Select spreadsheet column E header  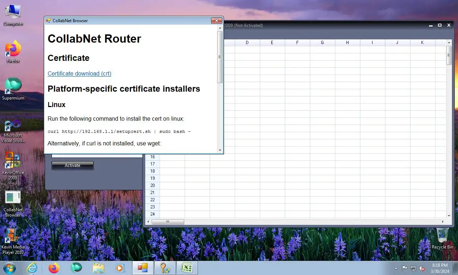click(x=272, y=43)
